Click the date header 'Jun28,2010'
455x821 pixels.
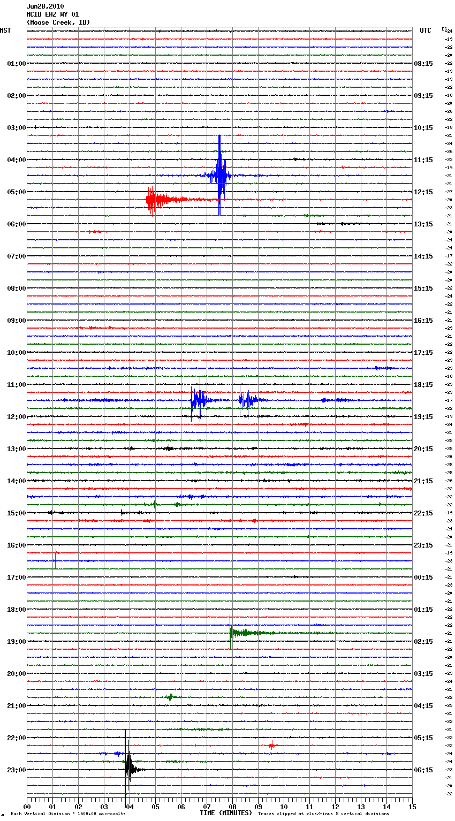45,6
